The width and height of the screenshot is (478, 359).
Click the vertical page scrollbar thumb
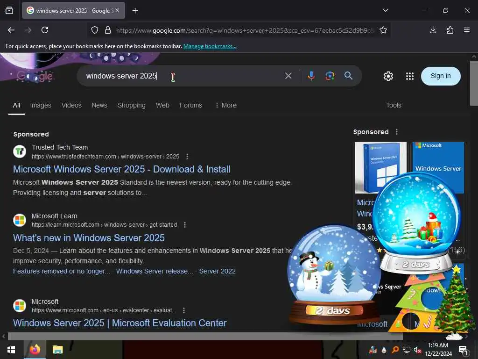(474, 83)
